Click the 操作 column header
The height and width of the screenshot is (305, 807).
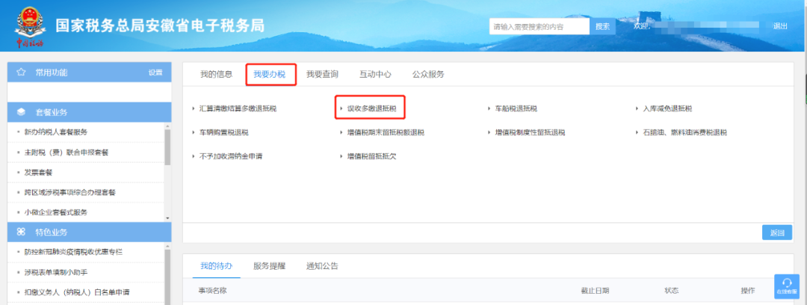[748, 291]
